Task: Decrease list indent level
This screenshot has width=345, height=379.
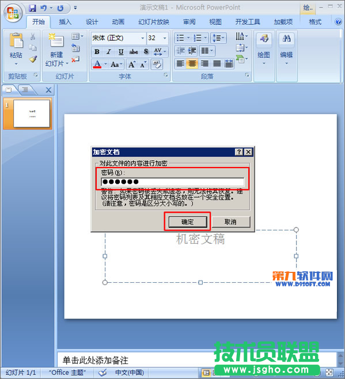Action: click(181, 51)
